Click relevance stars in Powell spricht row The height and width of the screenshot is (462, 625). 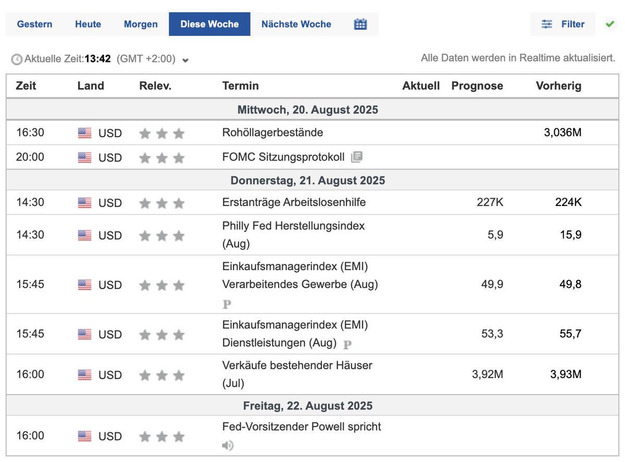[162, 436]
